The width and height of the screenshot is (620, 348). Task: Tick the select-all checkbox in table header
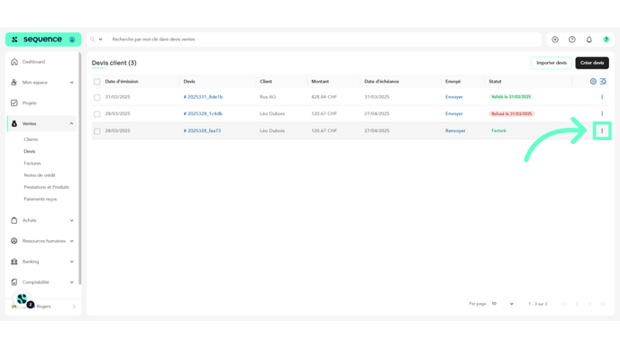point(97,82)
